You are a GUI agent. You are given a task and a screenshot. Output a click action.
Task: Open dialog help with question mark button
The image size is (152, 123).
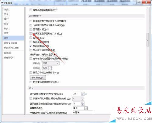pyautogui.click(x=139, y=2)
